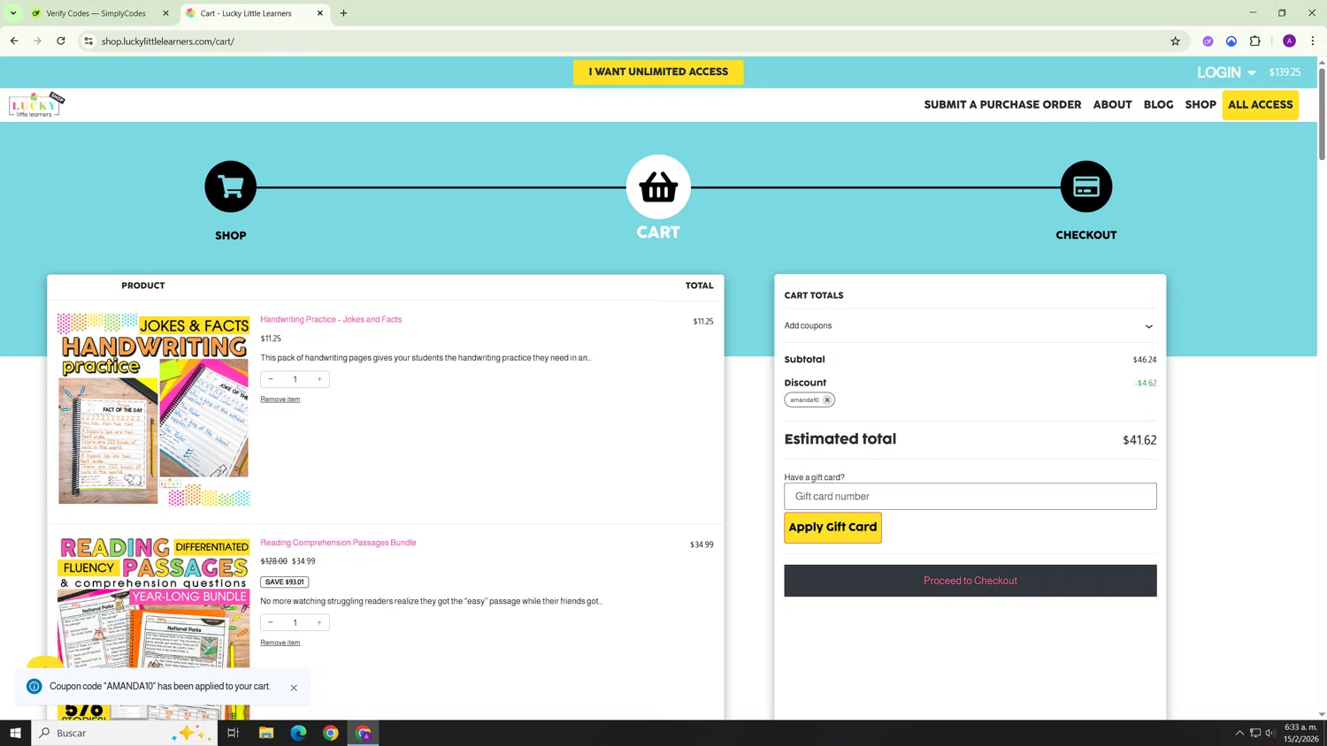Dismiss the coupon applied notification
The height and width of the screenshot is (746, 1327).
[x=294, y=688]
